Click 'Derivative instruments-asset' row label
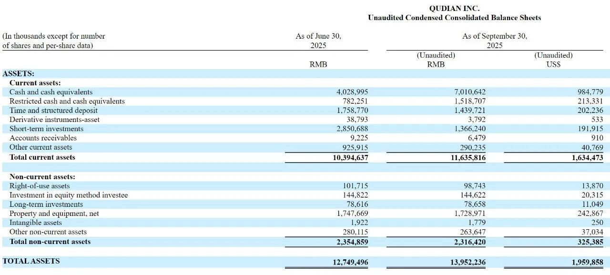This screenshot has height=275, width=610. (55, 120)
